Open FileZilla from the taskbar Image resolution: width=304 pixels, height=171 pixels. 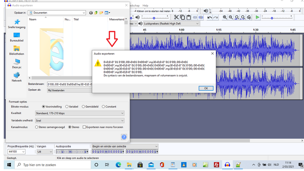tap(217, 165)
